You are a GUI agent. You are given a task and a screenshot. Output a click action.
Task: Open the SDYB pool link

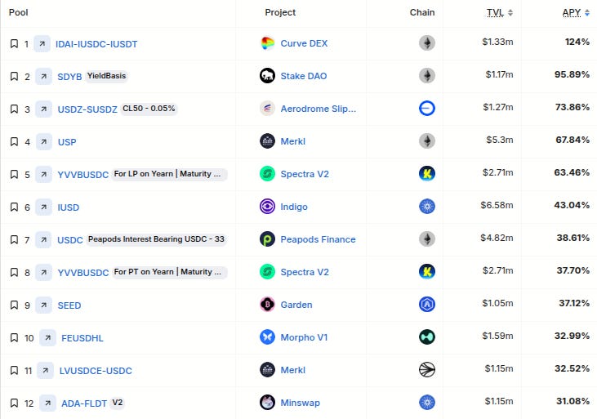[69, 77]
